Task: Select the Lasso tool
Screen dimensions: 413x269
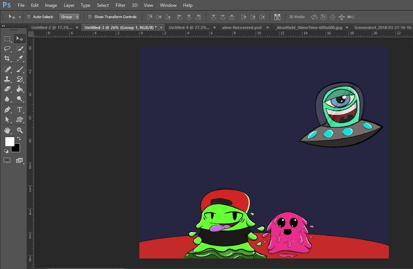Action: 7,48
